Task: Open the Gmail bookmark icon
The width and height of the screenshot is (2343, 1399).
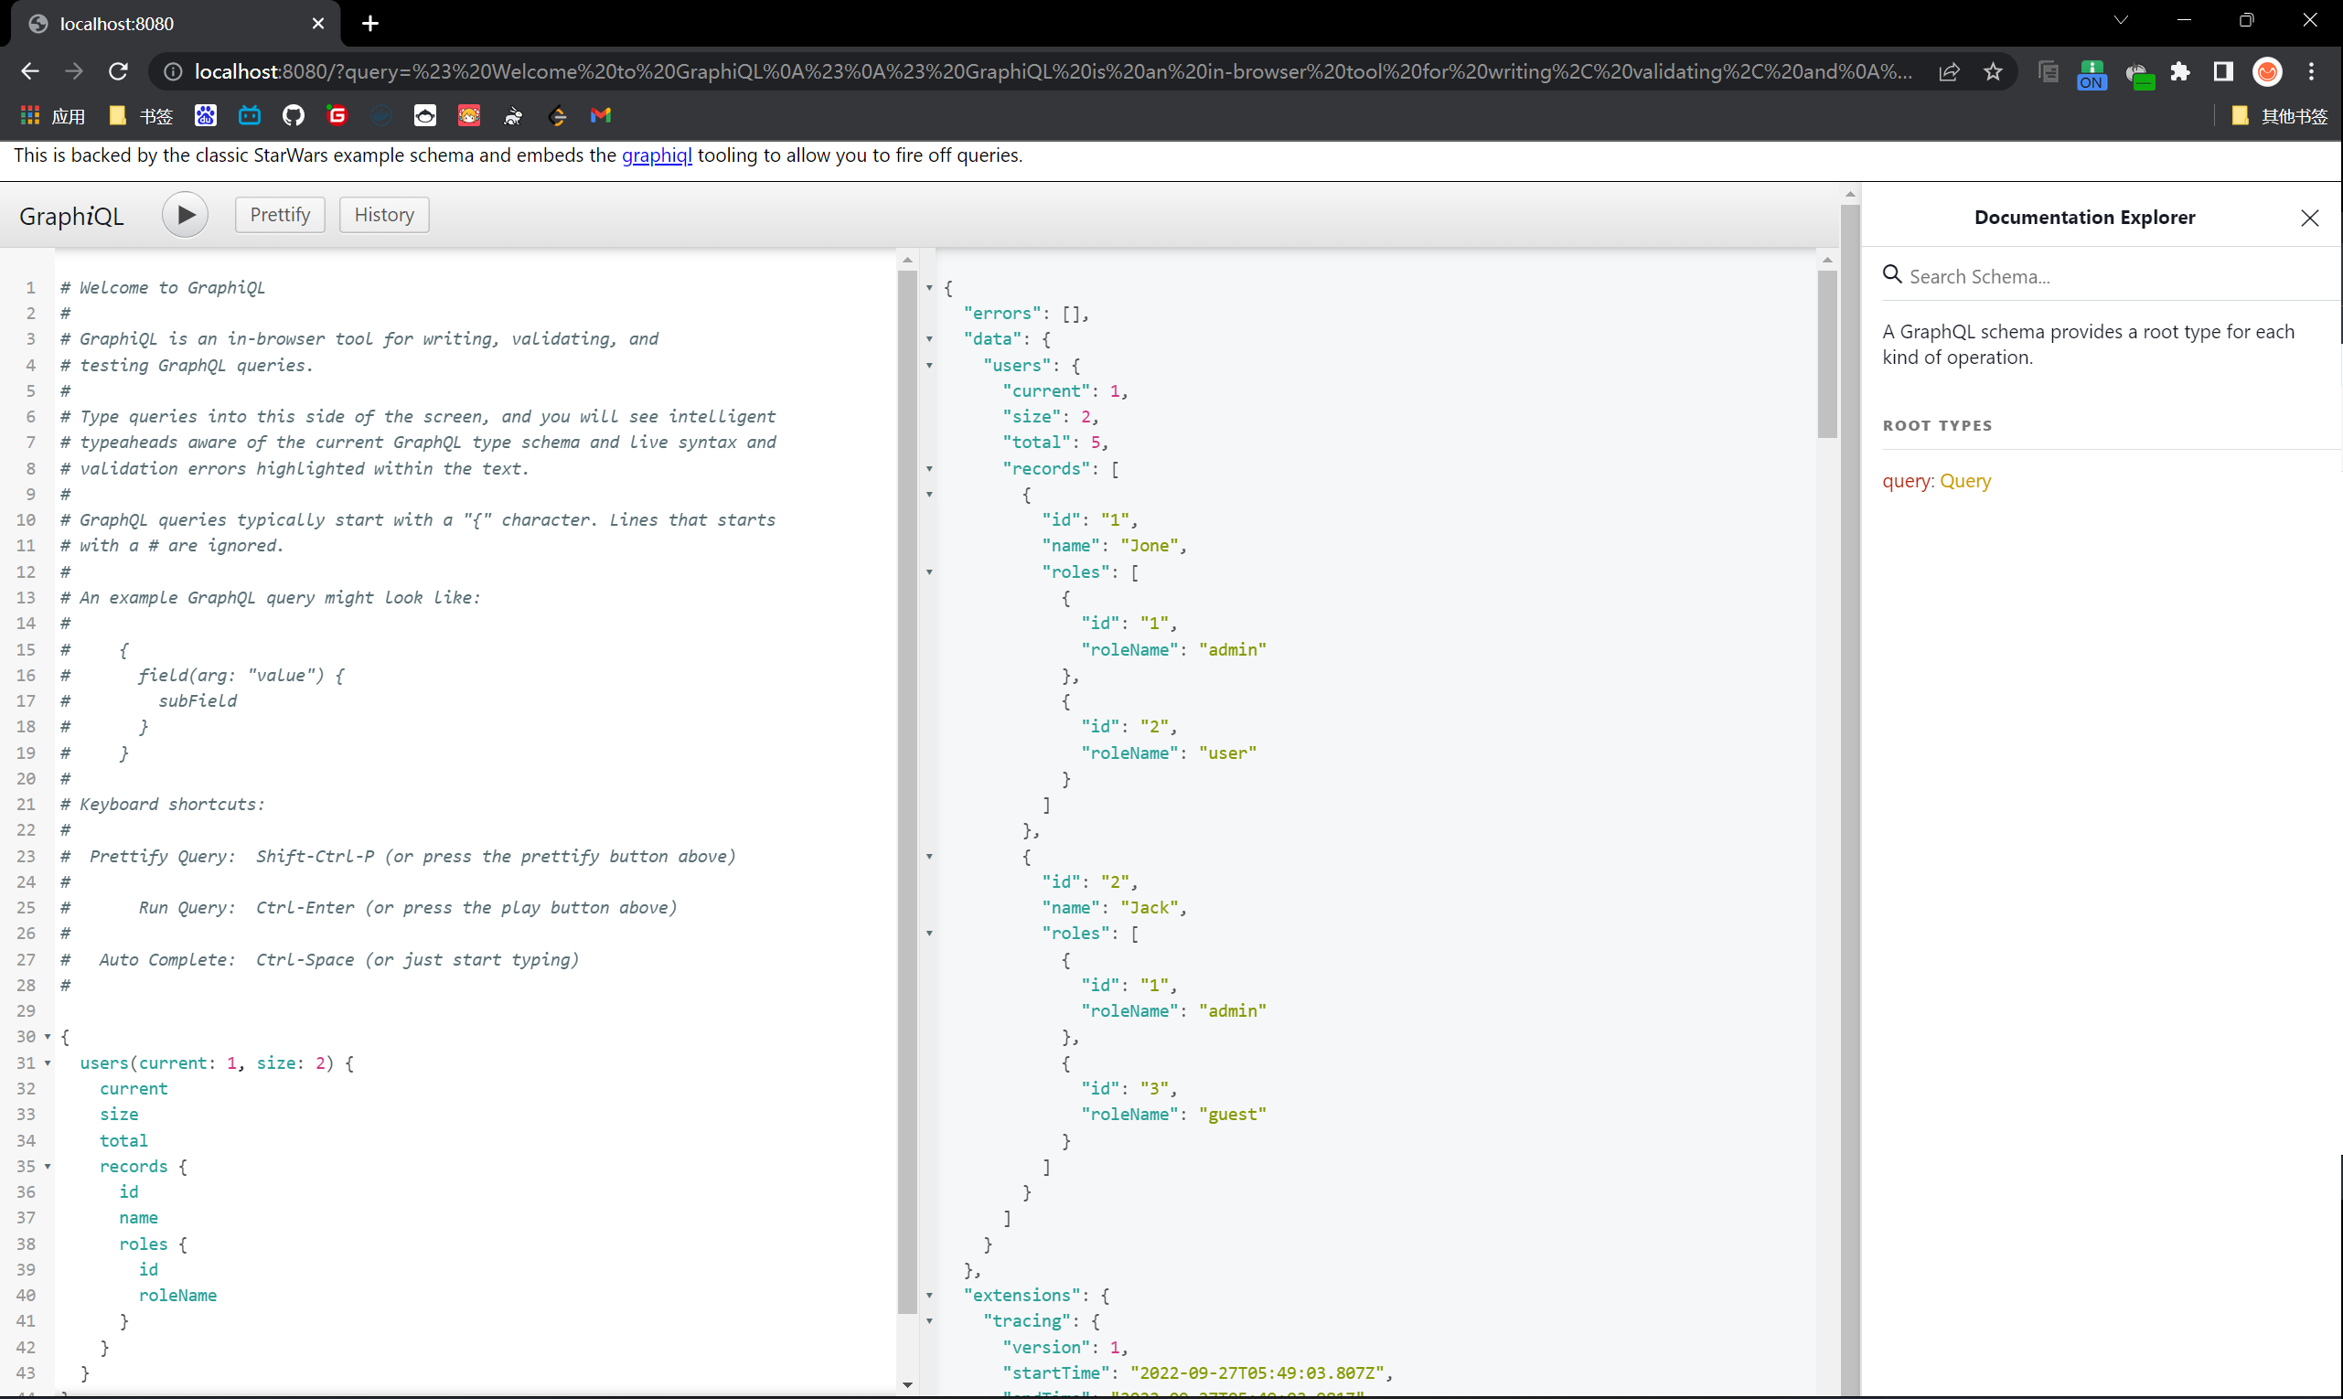Action: (601, 115)
